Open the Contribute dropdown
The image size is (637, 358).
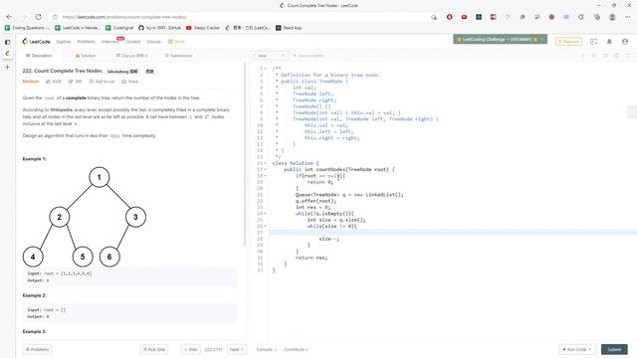coord(296,349)
